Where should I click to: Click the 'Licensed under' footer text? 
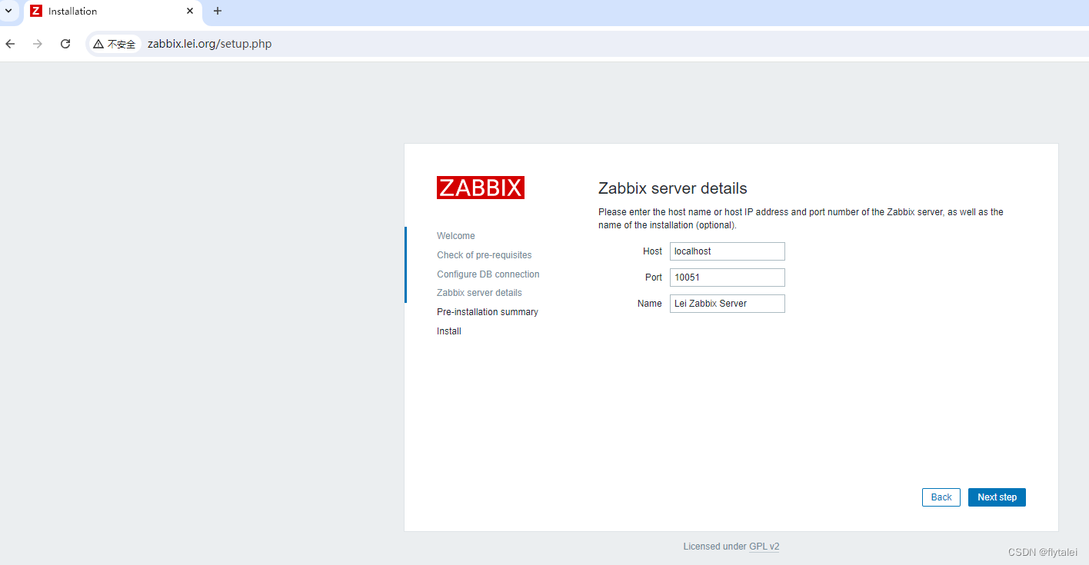tap(714, 547)
